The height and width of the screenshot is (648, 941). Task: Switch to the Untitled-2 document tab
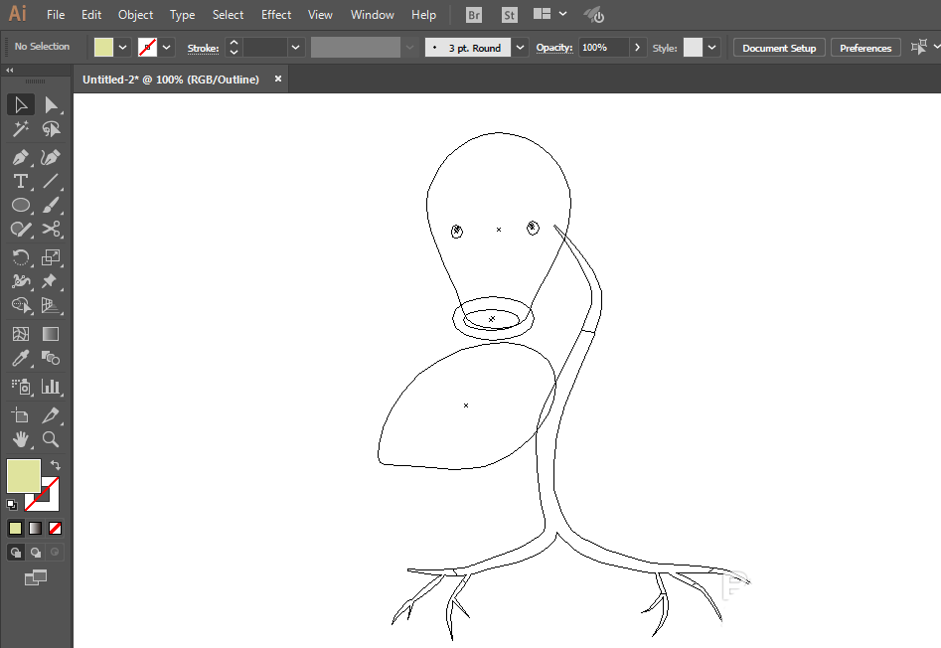pos(171,80)
